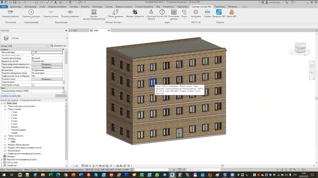The width and height of the screenshot is (318, 178).
Task: Switch to the Архитектура ribbon tab
Action: tap(15, 6)
